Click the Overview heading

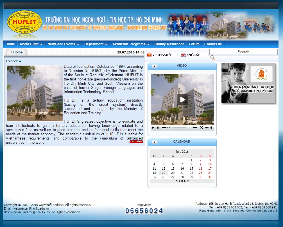point(13,61)
